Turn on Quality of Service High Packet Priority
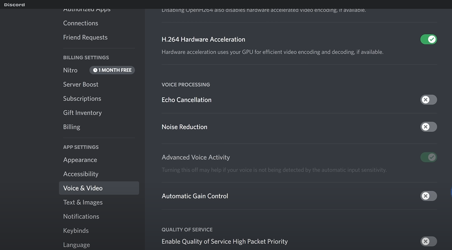The width and height of the screenshot is (452, 250). [428, 241]
